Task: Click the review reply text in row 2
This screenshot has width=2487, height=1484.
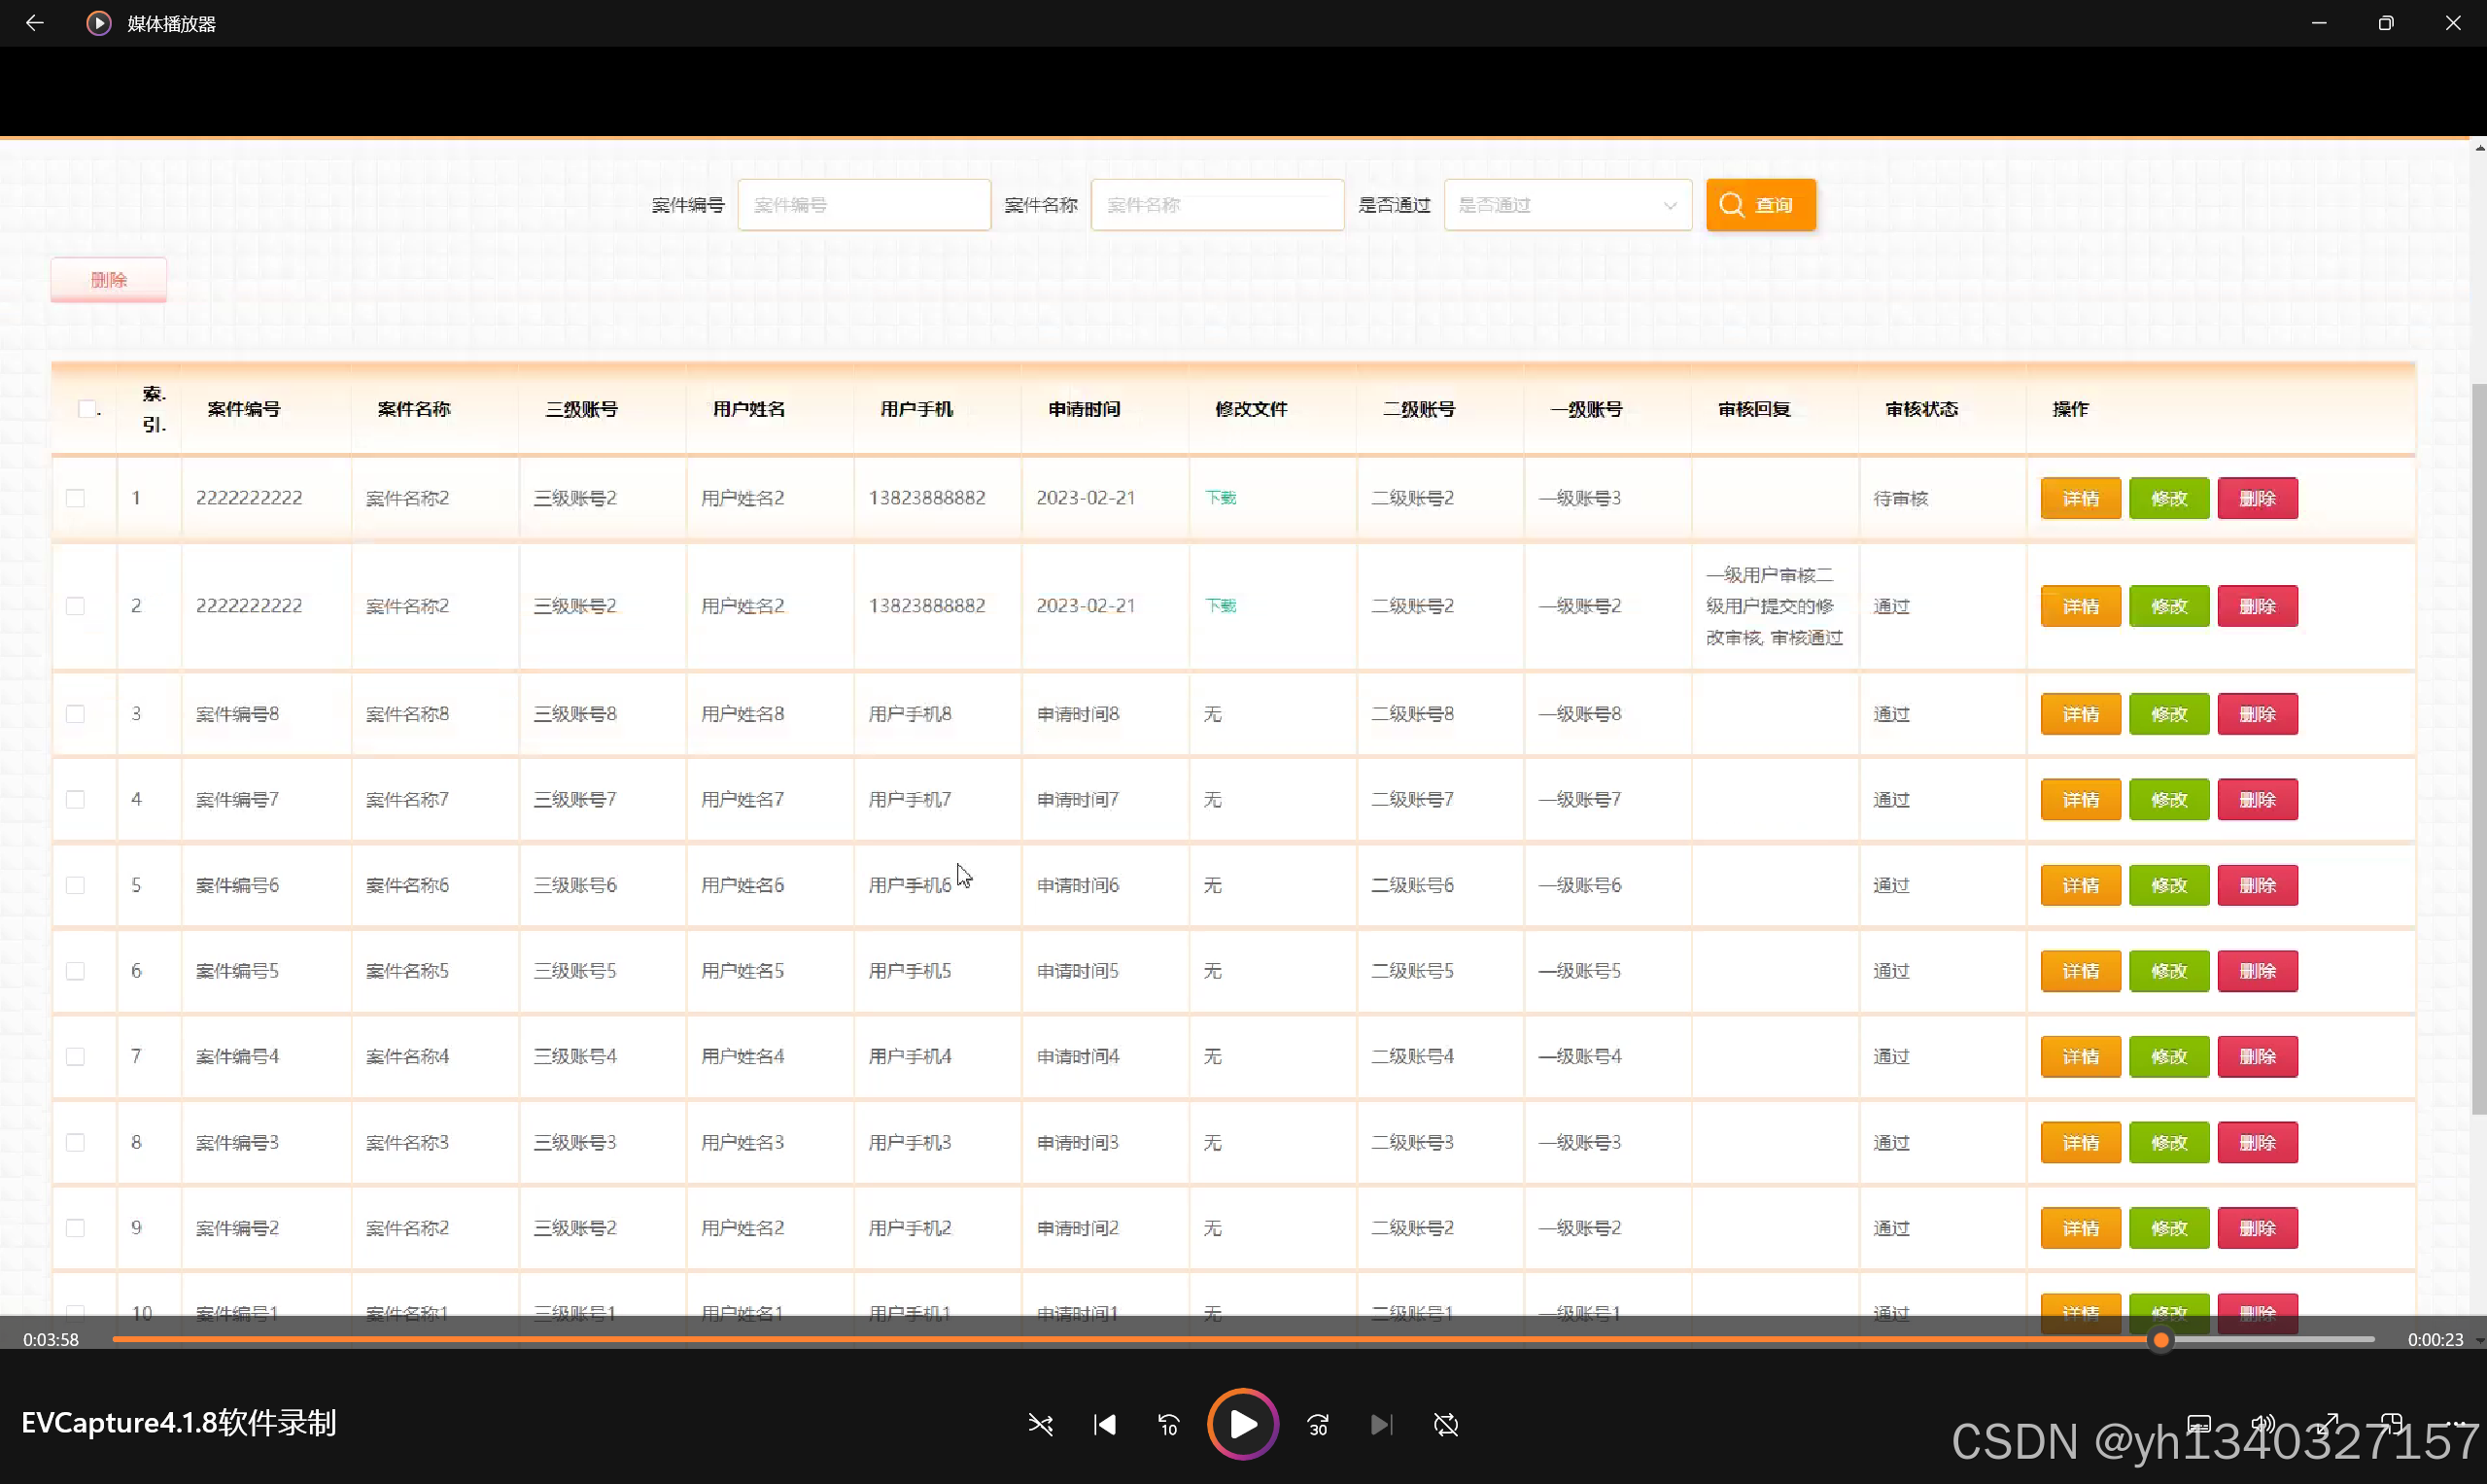Action: click(1774, 606)
